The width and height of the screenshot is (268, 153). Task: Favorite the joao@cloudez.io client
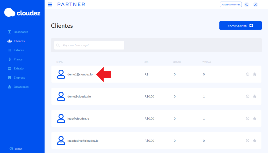(255, 118)
